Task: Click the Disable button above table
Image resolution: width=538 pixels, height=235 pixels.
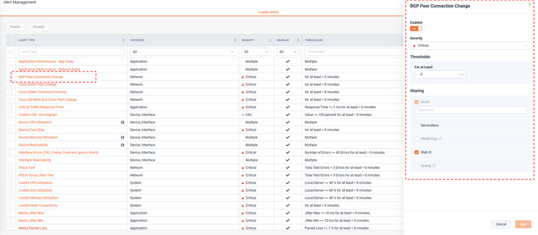Action: 39,27
